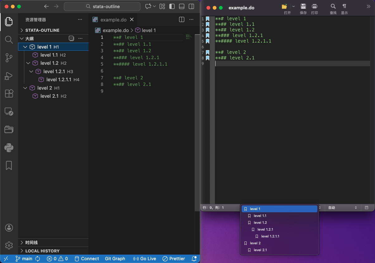Select level 2.1 in bookmark popup menu
The width and height of the screenshot is (375, 263).
point(260,250)
